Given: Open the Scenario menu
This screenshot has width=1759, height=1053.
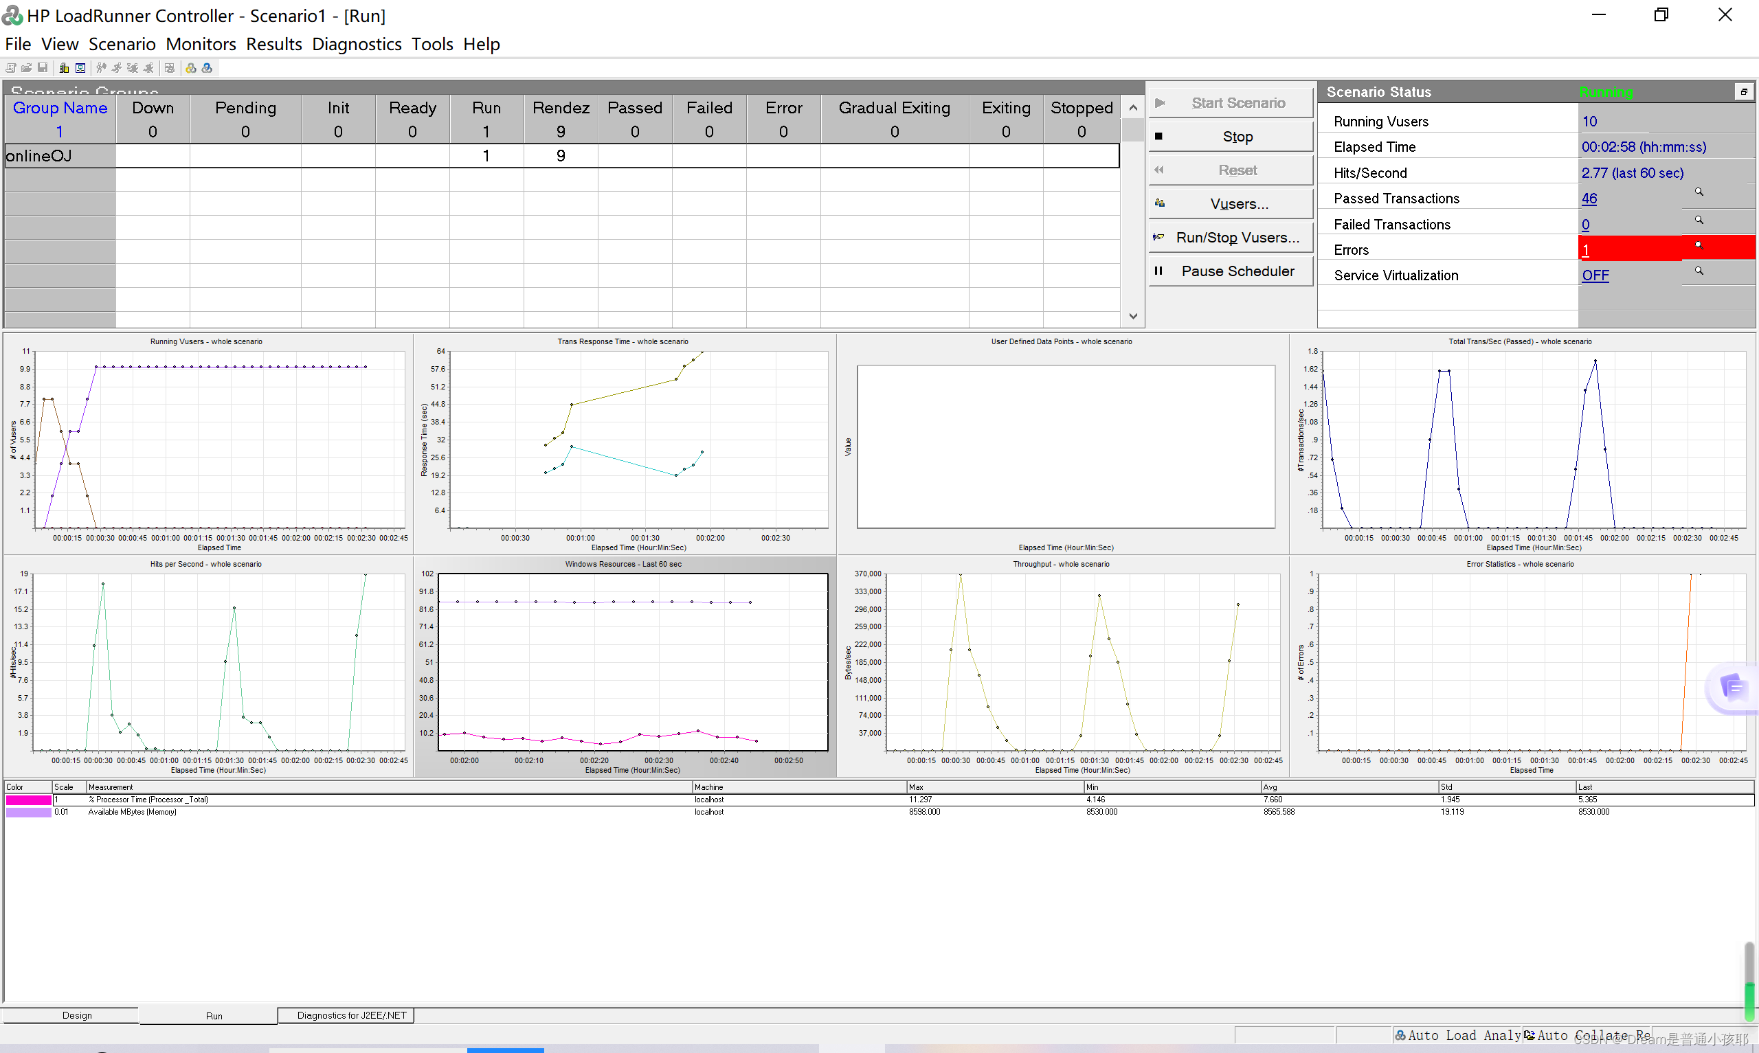Looking at the screenshot, I should pyautogui.click(x=122, y=44).
